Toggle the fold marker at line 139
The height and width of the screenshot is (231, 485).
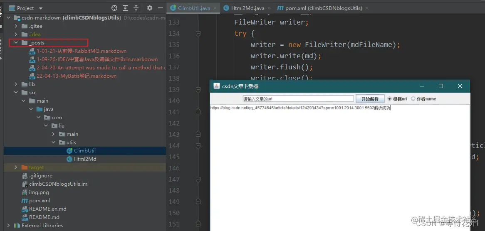click(x=198, y=90)
